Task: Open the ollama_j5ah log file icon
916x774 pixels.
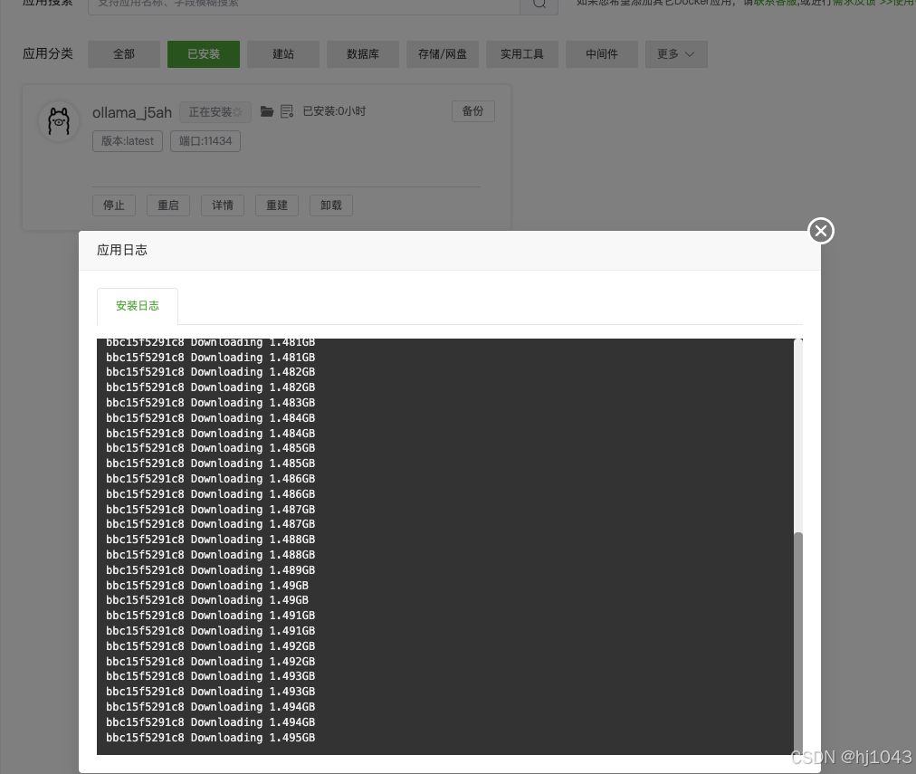Action: click(287, 111)
